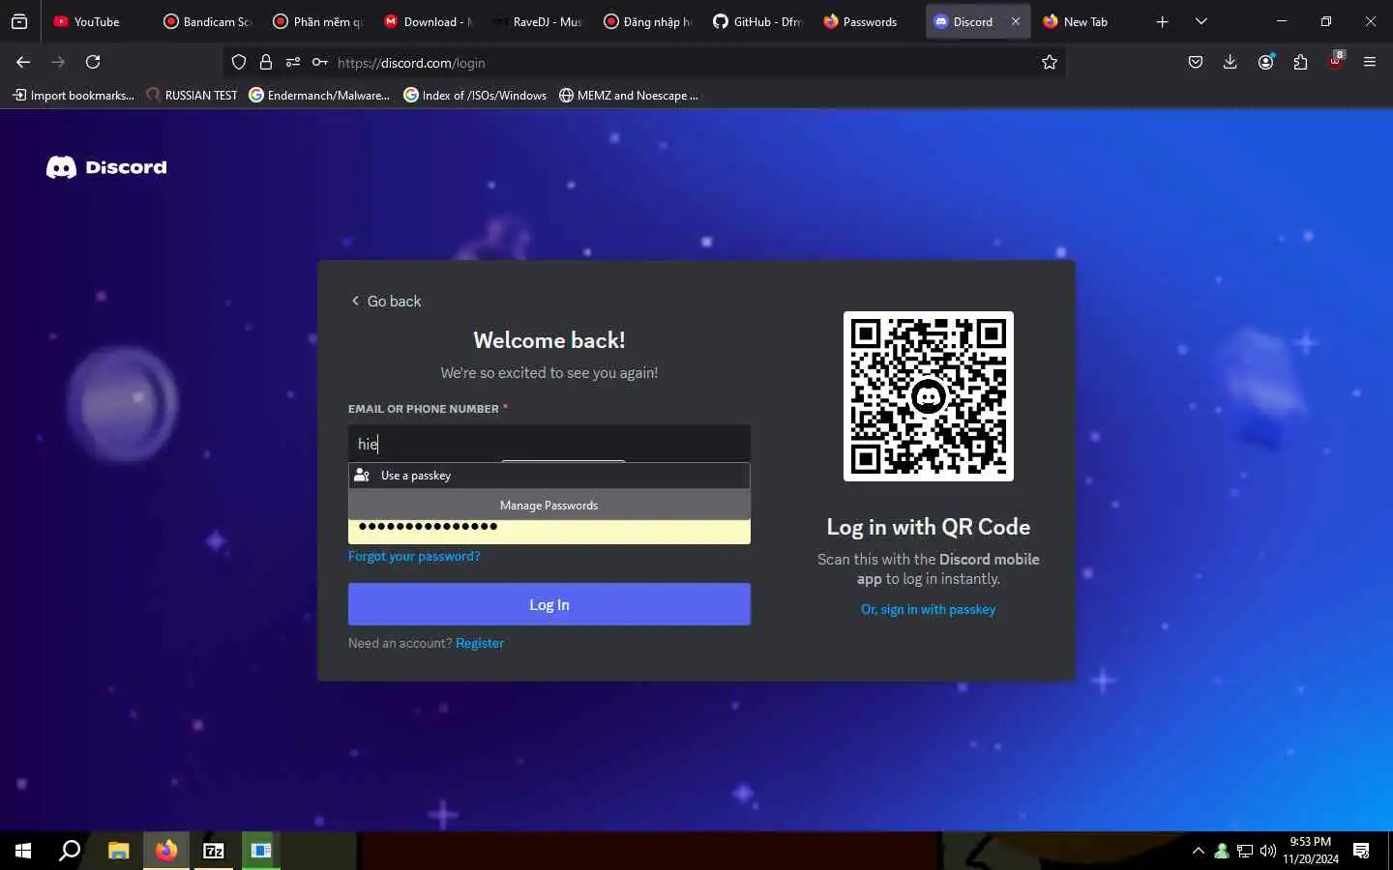Open site permissions icon in address bar
1393x870 pixels.
(x=293, y=62)
